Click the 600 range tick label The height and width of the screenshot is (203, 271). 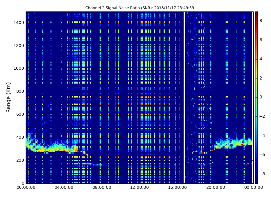[x=20, y=114]
